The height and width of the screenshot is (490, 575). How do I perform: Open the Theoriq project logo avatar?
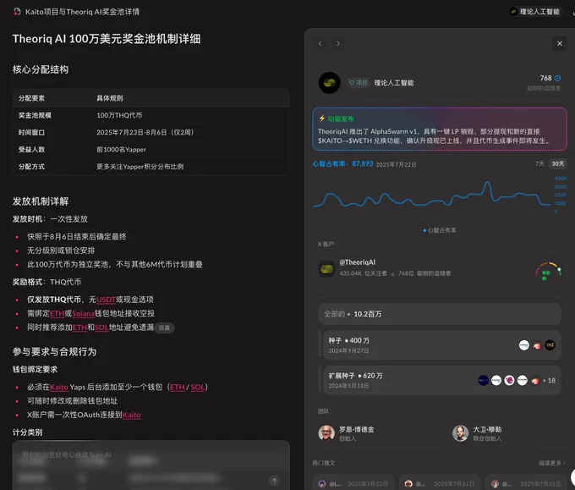click(329, 83)
